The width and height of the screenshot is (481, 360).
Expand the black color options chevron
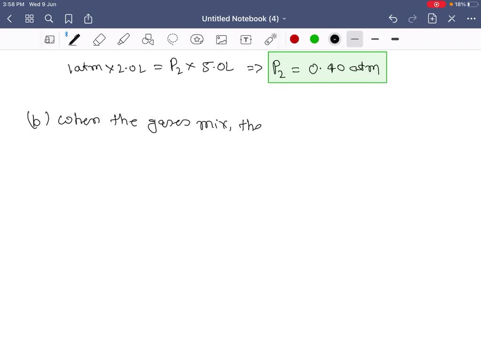[334, 39]
